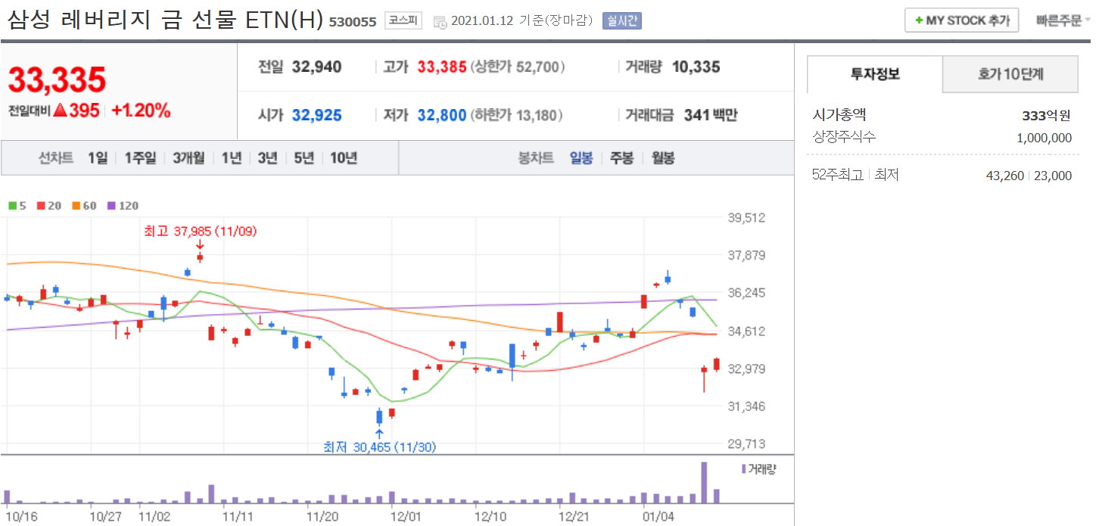Switch candle chart to 월봉 monthly
The width and height of the screenshot is (1099, 526).
tap(663, 157)
